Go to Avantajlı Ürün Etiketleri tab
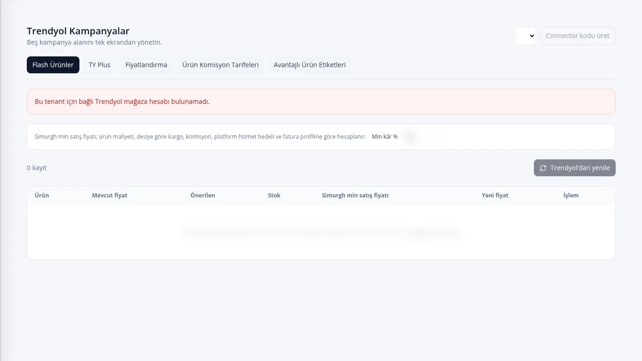This screenshot has height=361, width=642. pyautogui.click(x=310, y=65)
